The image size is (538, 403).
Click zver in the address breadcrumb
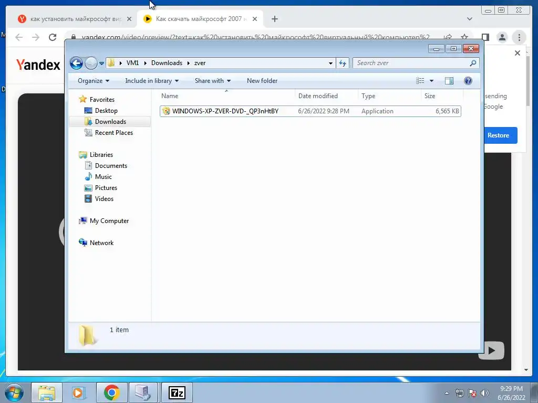[200, 63]
